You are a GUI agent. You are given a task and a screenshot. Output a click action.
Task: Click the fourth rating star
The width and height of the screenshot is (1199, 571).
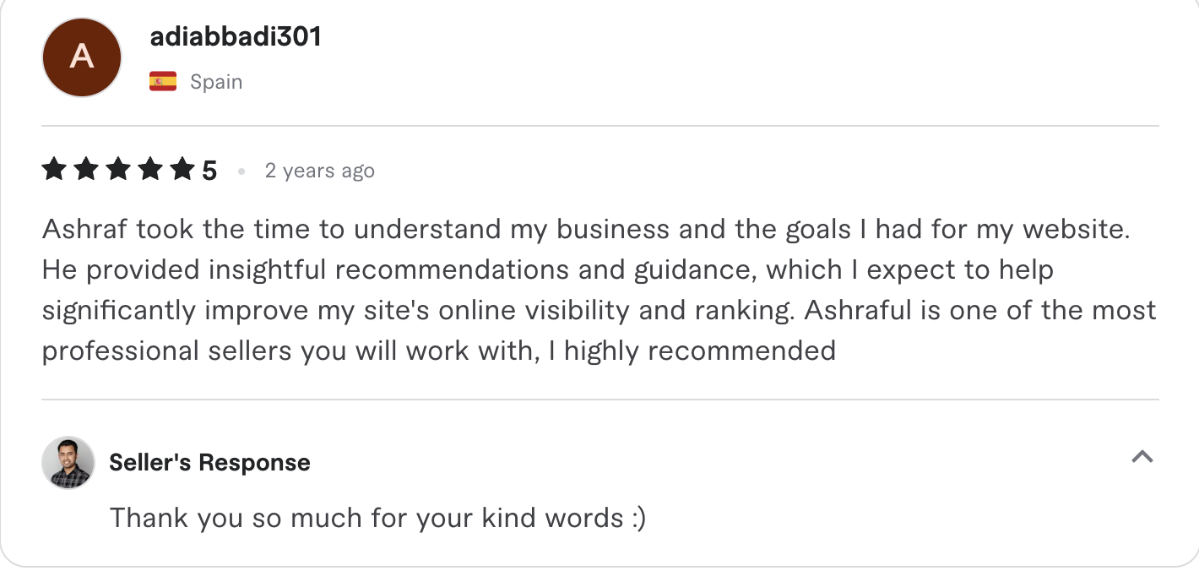(x=149, y=169)
